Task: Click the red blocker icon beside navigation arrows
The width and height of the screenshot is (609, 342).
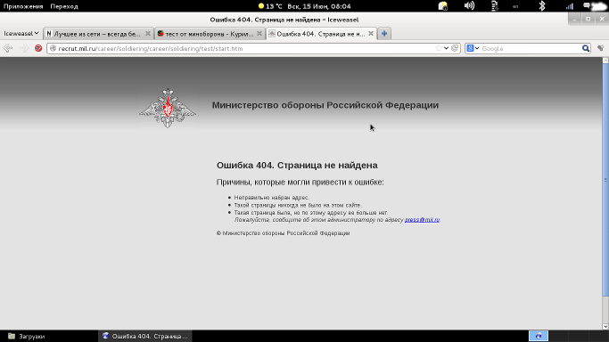Action: (38, 48)
